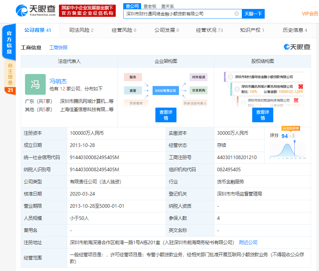The height and width of the screenshot is (271, 319).
Task: Collapse the 深圳市财付通网络金融小额贷款有限公司 root node
Action: 230,77
